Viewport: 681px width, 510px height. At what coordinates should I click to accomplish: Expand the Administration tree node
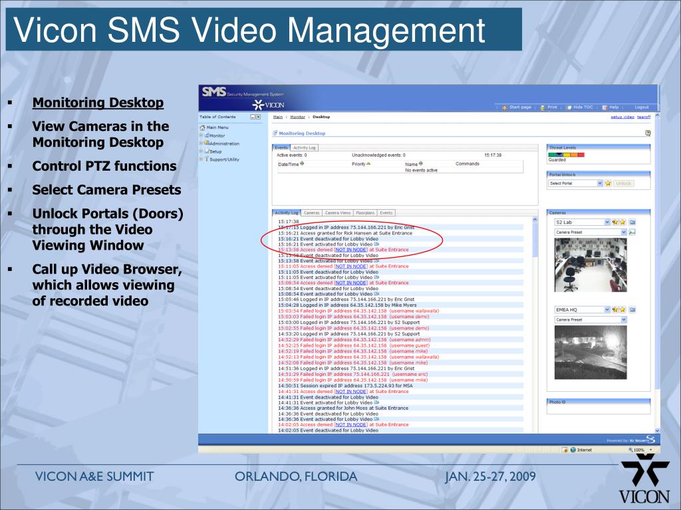[201, 143]
